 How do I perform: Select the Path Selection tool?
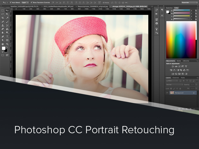pos(3,40)
